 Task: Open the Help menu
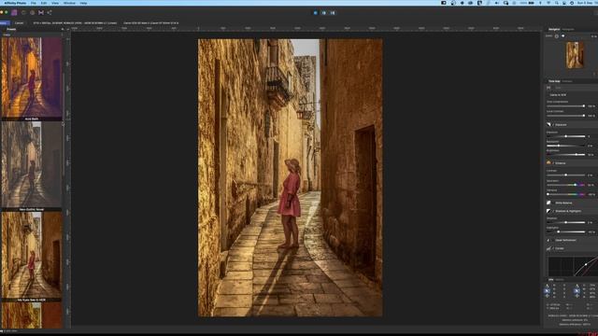click(83, 3)
